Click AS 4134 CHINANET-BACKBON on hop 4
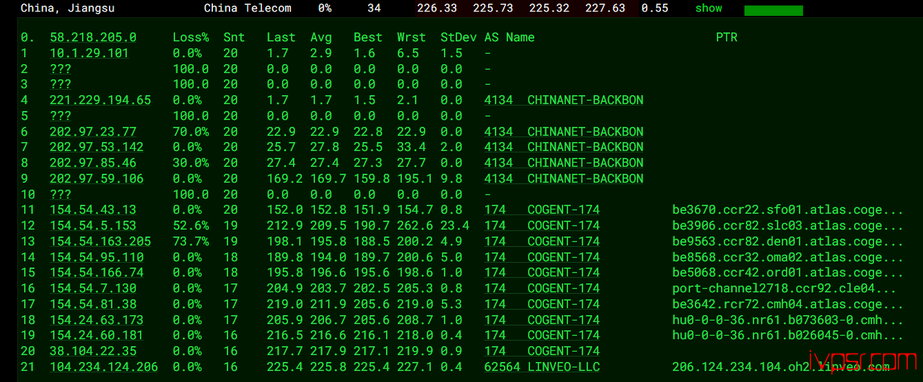923x382 pixels. click(x=564, y=100)
